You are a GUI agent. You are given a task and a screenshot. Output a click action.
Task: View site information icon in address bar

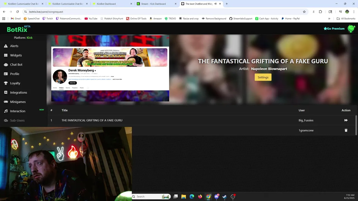pos(25,12)
